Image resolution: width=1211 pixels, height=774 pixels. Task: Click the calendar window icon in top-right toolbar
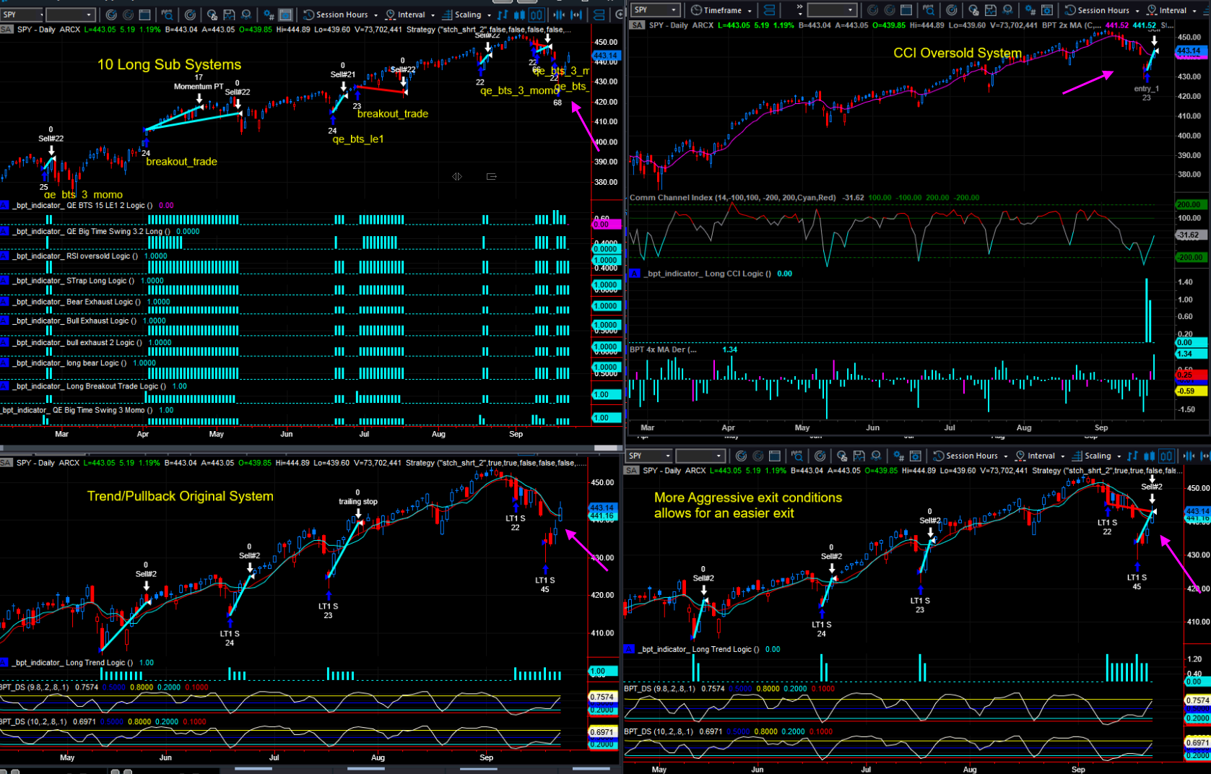[906, 10]
